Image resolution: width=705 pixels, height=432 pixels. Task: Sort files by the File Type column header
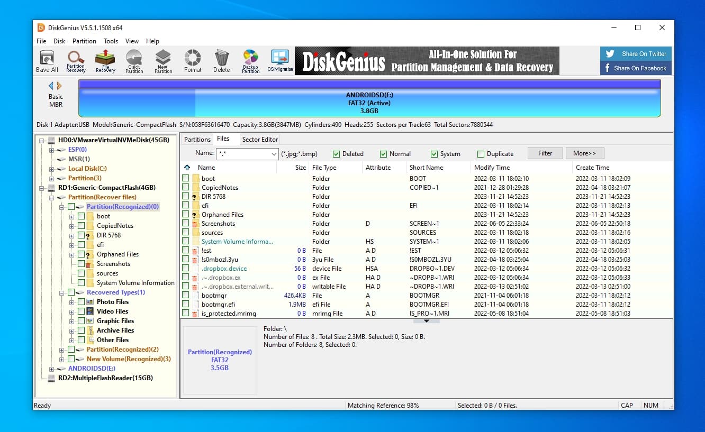335,168
